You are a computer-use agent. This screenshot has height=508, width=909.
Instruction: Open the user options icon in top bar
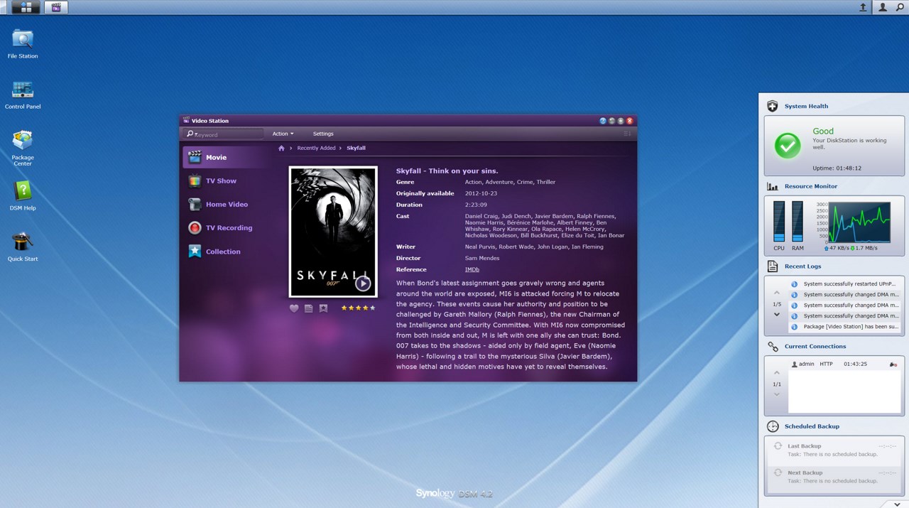click(883, 7)
